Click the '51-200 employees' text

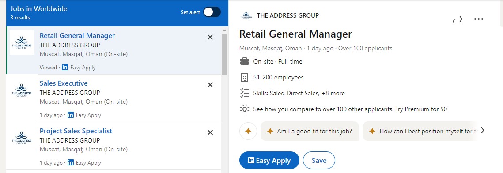point(278,77)
